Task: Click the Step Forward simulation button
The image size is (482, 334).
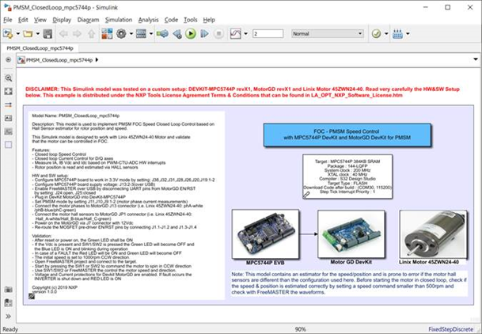Action: click(x=204, y=34)
